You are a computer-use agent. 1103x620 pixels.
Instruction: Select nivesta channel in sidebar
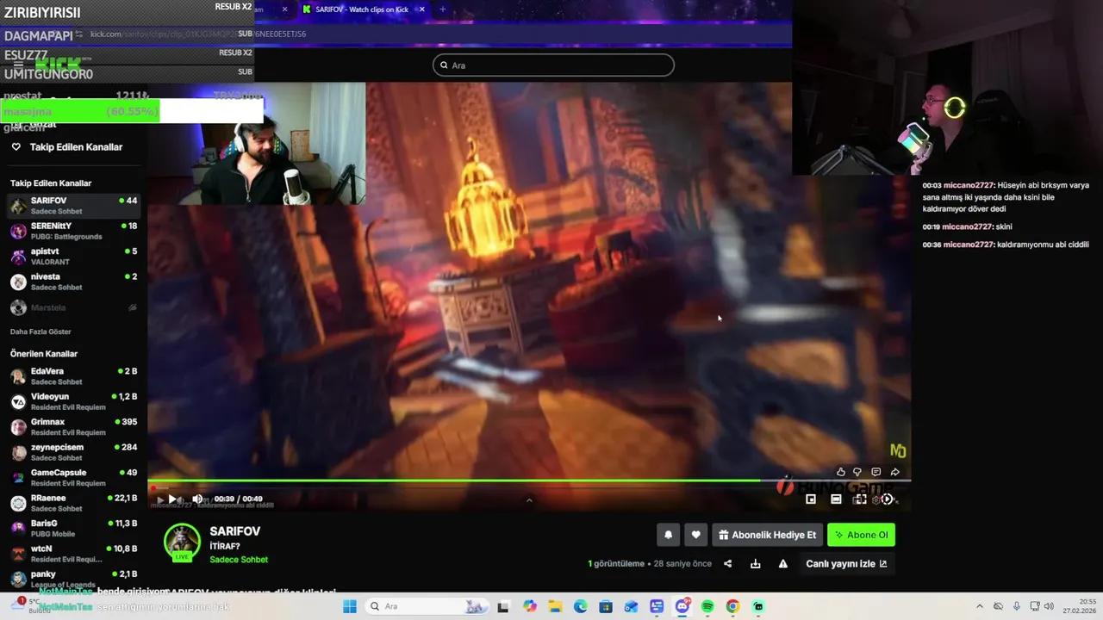pyautogui.click(x=73, y=282)
